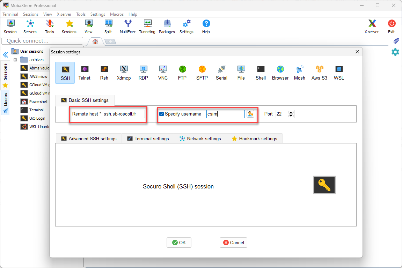This screenshot has height=268, width=402.
Task: Select the WSL session type
Action: click(x=339, y=72)
